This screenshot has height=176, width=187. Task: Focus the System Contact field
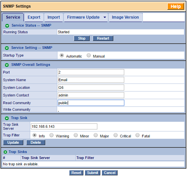(91, 95)
